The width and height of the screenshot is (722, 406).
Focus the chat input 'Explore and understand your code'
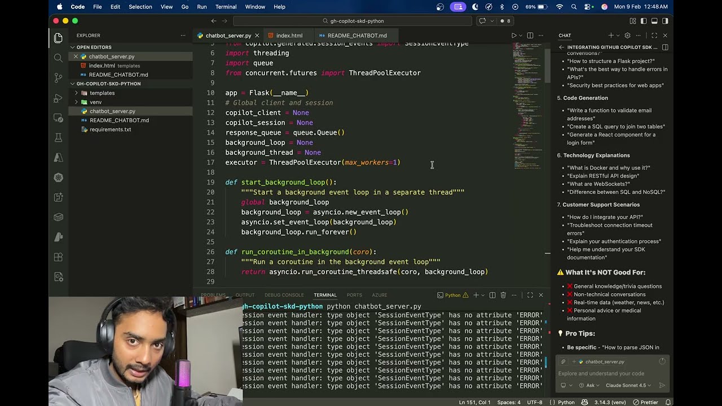[x=613, y=373]
